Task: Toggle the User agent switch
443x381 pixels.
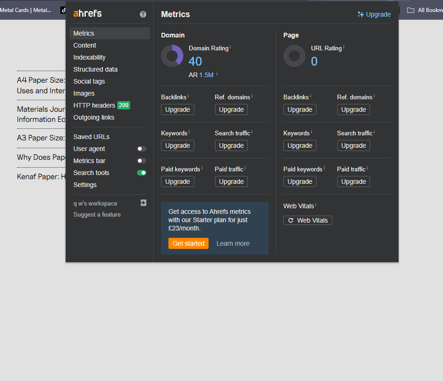Action: tap(142, 149)
